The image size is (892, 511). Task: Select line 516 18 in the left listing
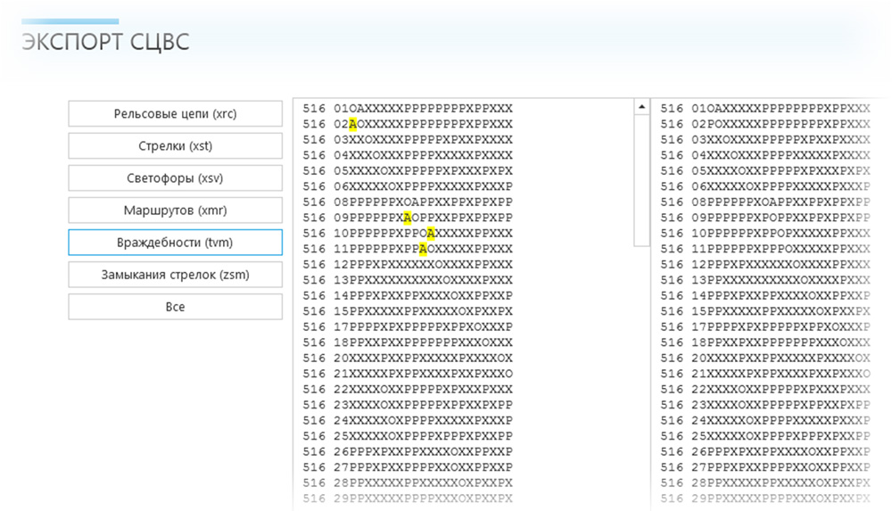408,342
